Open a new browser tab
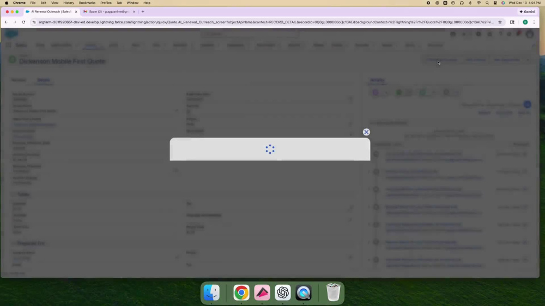 pyautogui.click(x=142, y=11)
